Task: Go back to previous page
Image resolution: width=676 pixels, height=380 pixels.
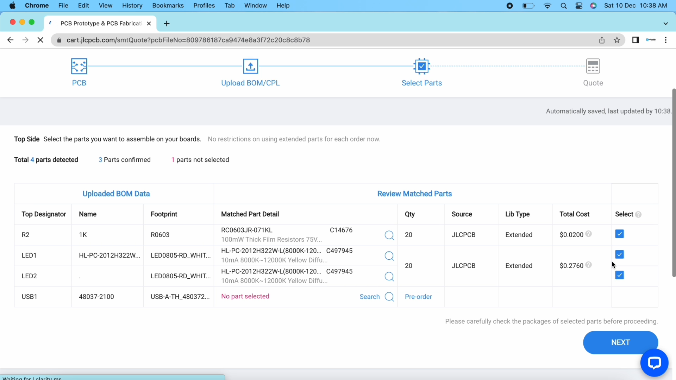Action: point(10,40)
